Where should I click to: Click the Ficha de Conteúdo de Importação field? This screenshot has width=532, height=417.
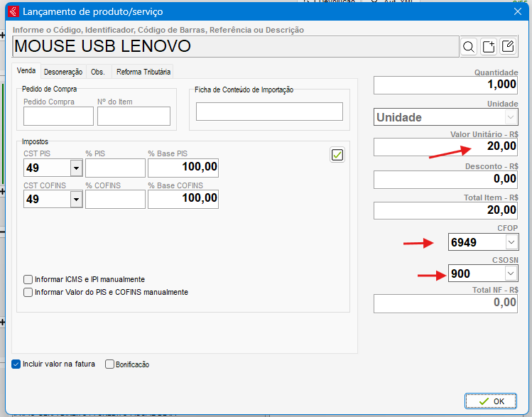(x=269, y=112)
